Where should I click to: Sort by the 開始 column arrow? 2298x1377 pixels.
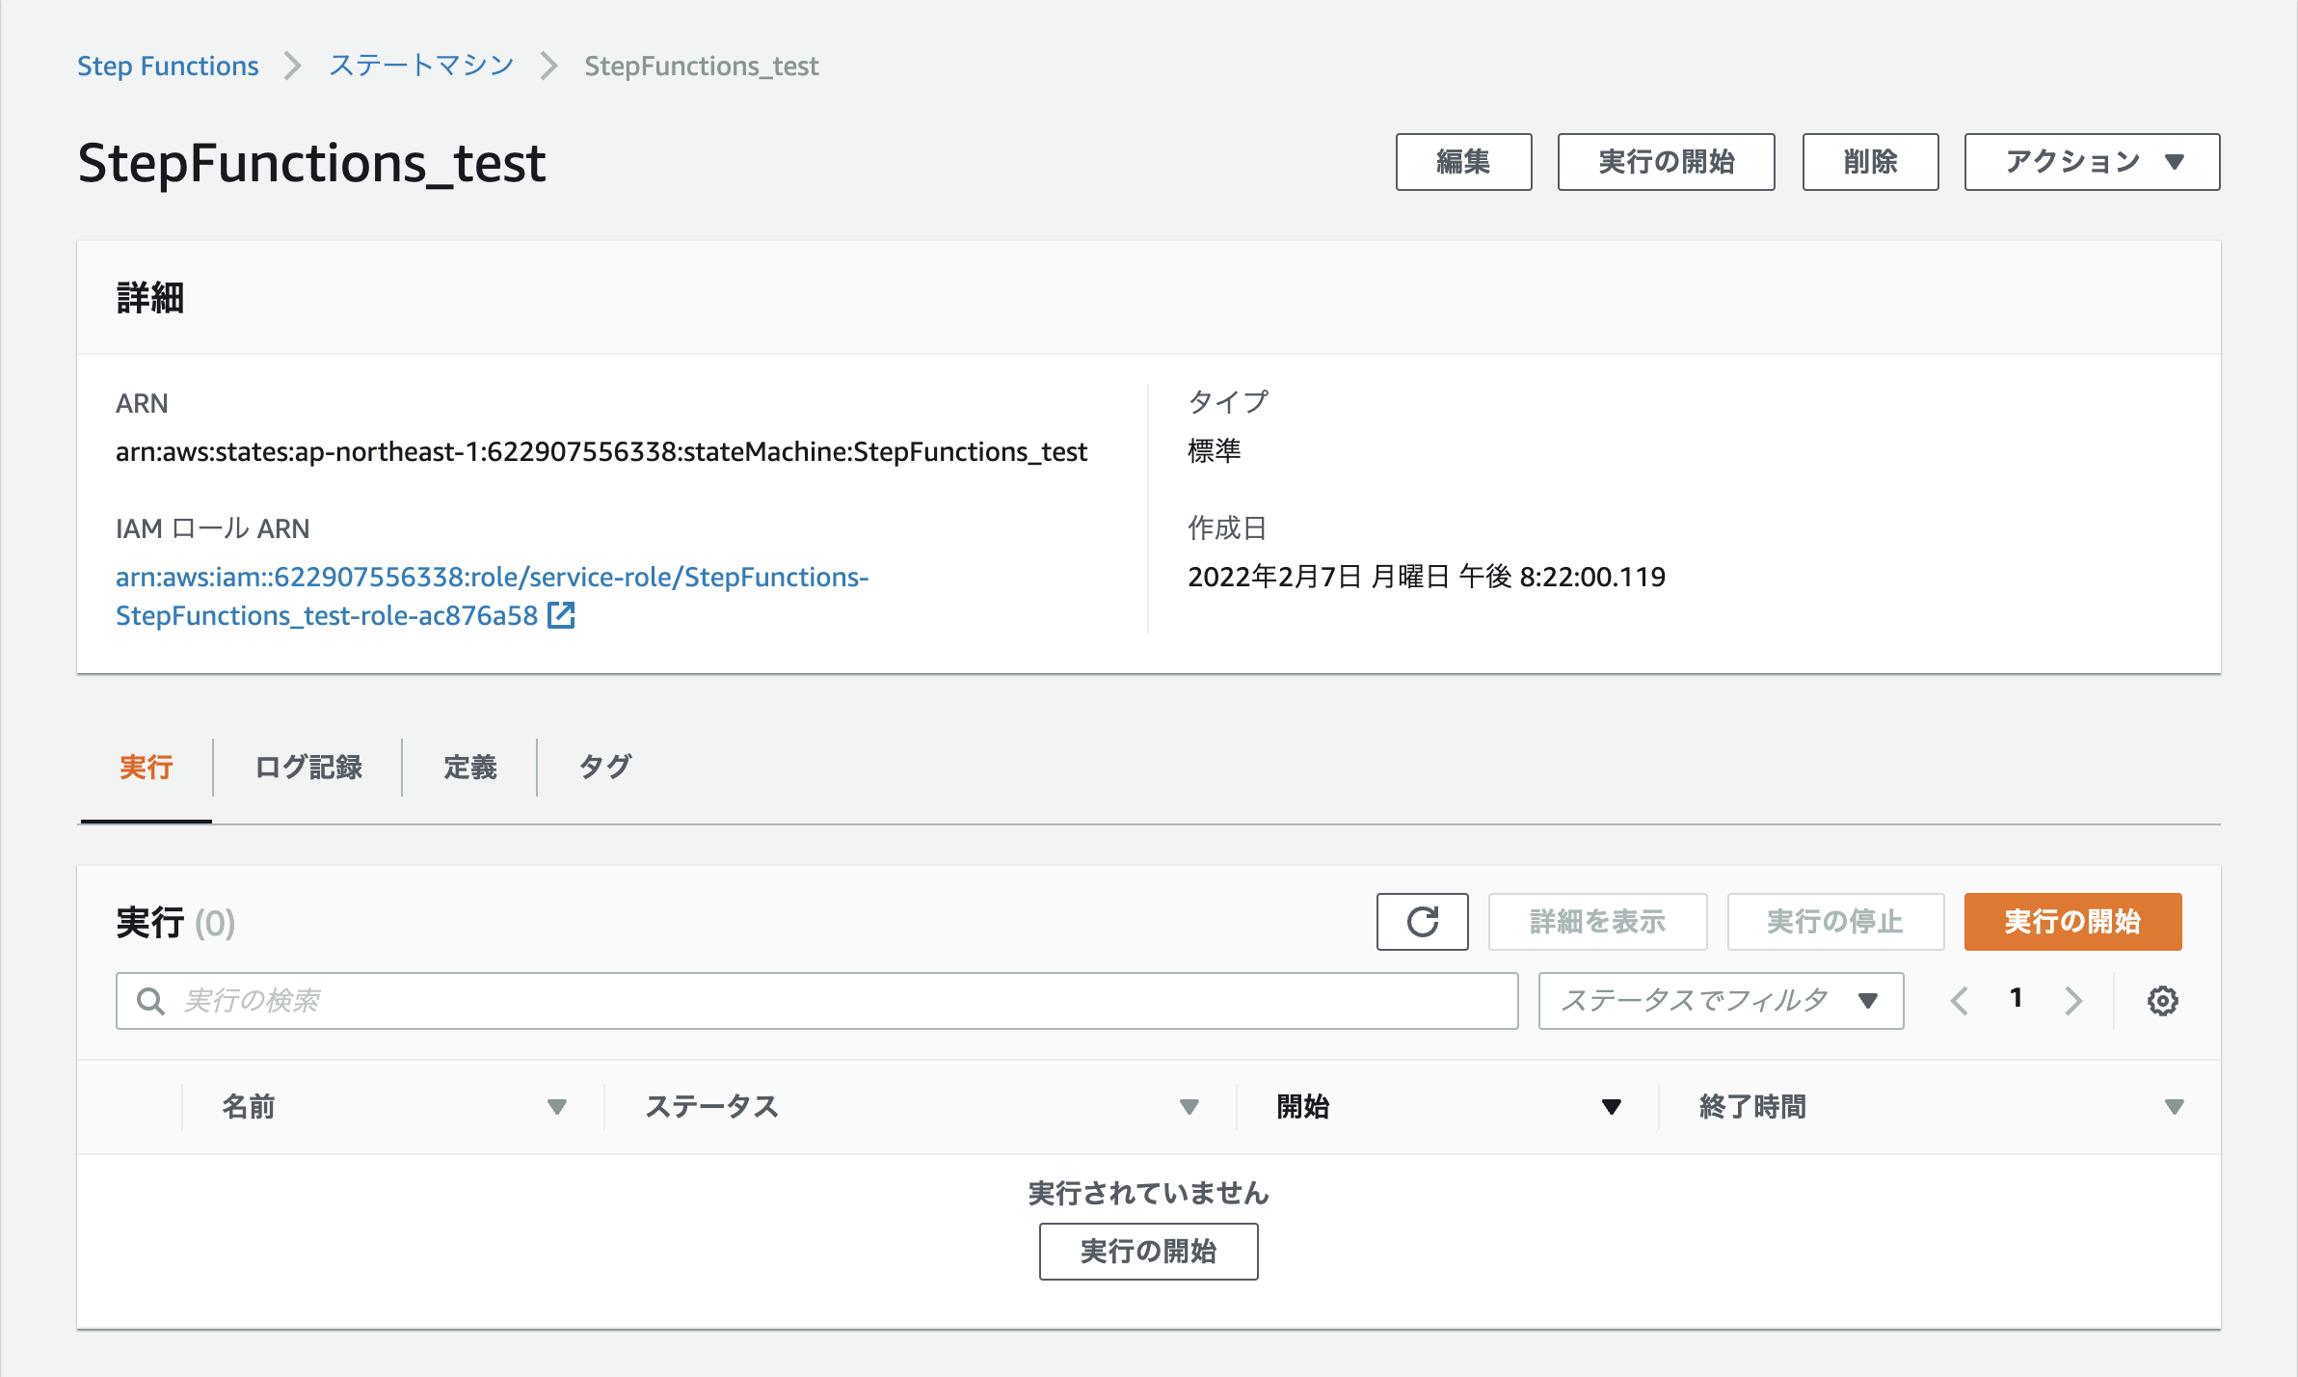pos(1611,1107)
